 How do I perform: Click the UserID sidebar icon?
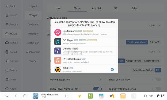click(7, 15)
